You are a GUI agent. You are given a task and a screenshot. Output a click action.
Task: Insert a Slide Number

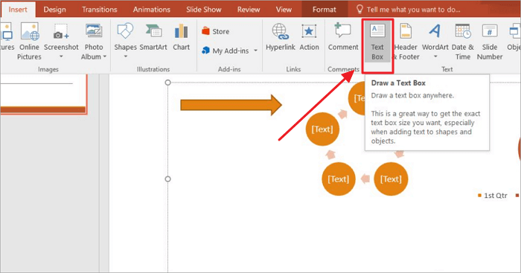[x=490, y=42]
